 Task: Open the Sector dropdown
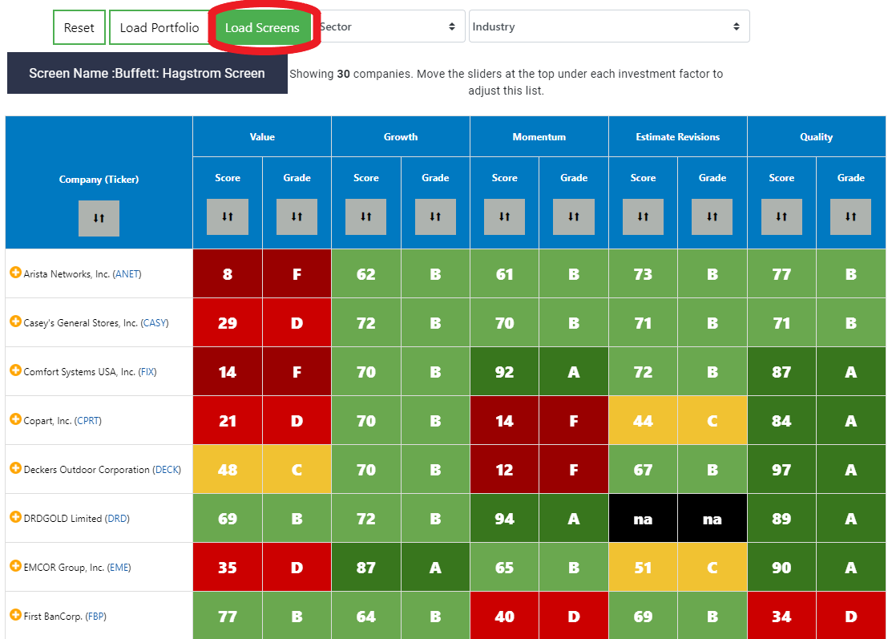coord(390,26)
